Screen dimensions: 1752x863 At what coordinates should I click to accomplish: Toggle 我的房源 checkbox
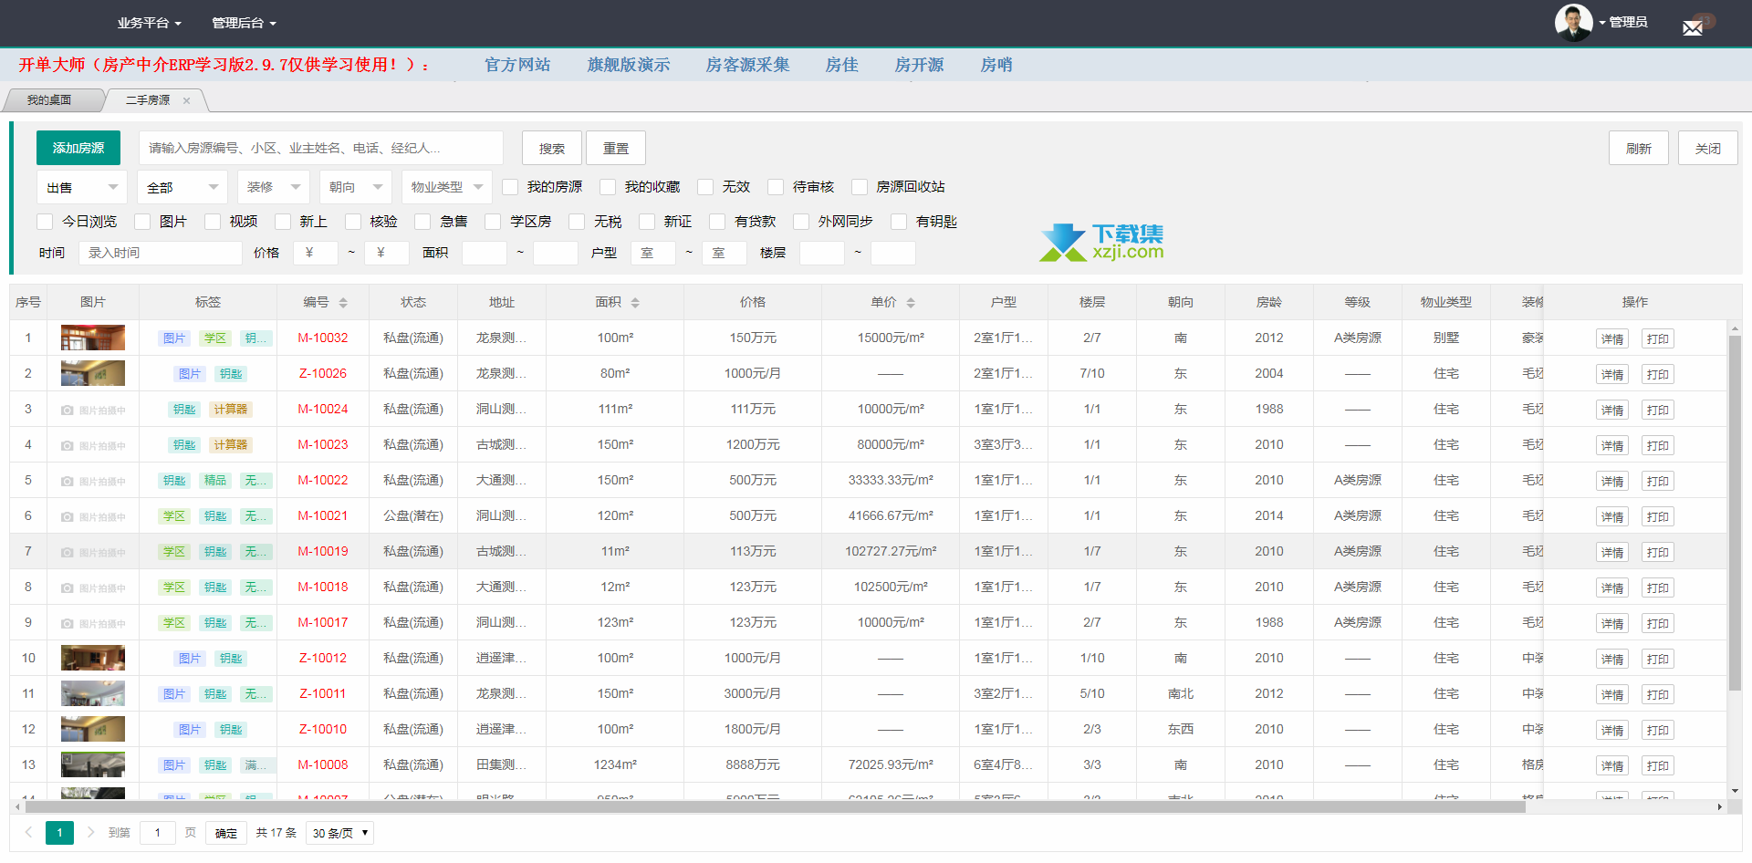[510, 187]
